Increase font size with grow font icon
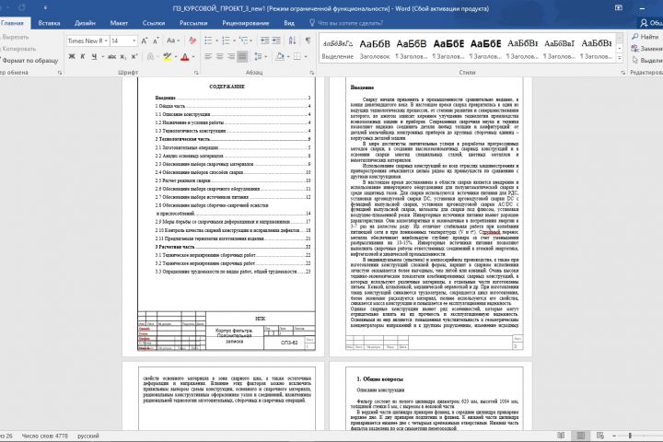663x442 pixels. (145, 41)
